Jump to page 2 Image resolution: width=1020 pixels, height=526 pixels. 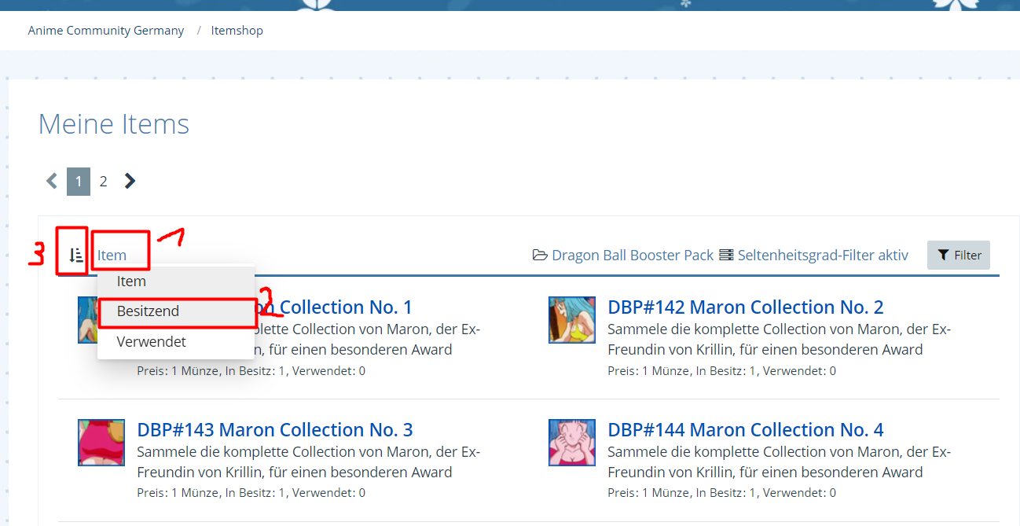pyautogui.click(x=103, y=182)
